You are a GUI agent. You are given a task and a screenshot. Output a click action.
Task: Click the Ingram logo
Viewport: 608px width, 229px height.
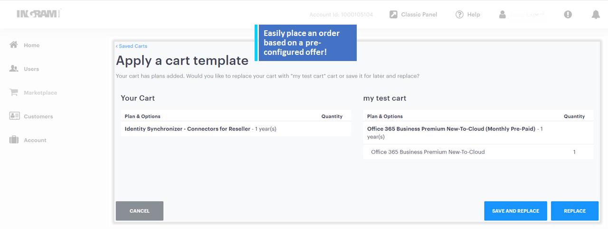(39, 14)
